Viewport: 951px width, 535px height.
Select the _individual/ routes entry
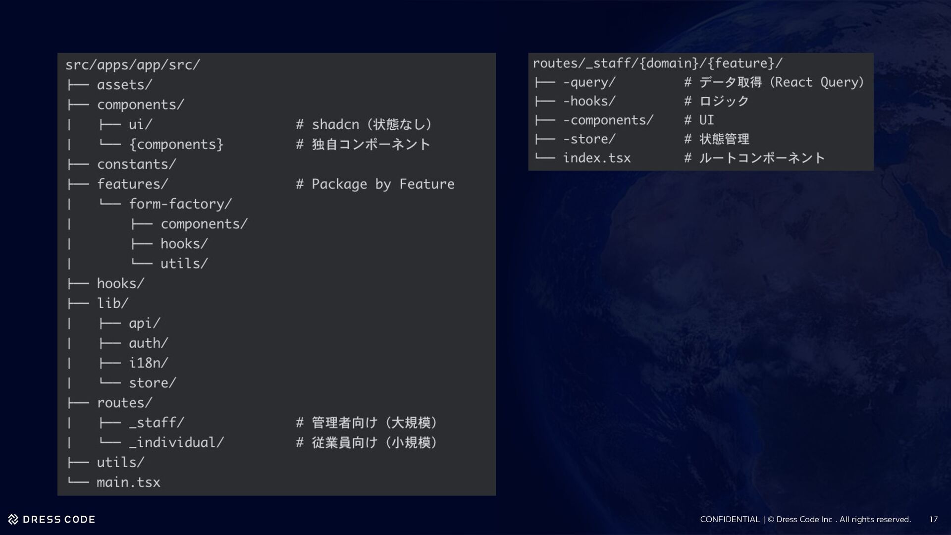[176, 442]
